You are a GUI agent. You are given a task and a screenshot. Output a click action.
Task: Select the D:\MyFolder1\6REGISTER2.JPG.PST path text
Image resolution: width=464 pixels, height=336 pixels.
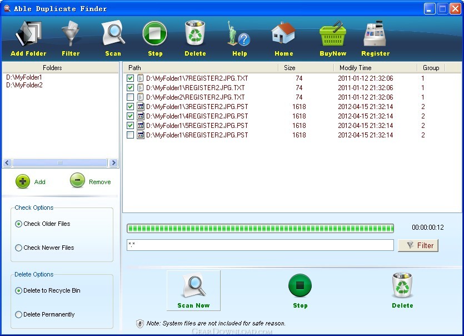point(197,135)
